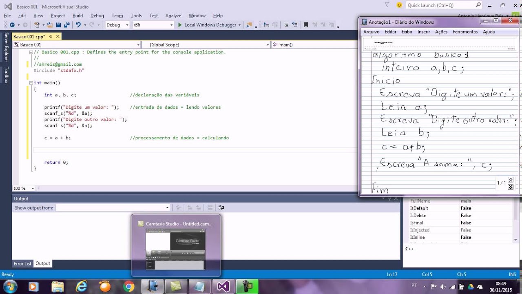This screenshot has width=522, height=294.
Task: Click the Comment Out Selected Lines icon
Action: click(286, 25)
